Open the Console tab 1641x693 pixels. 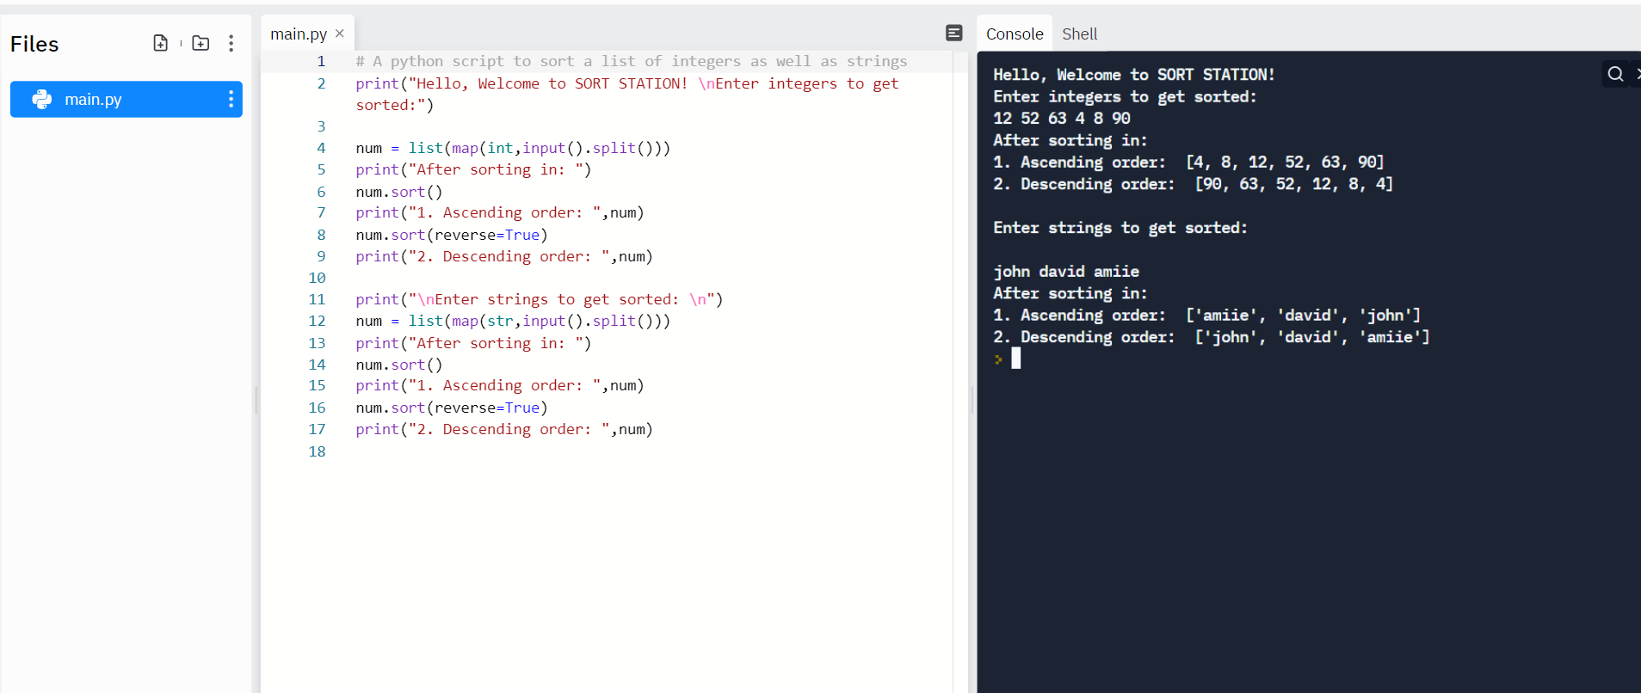tap(1015, 34)
